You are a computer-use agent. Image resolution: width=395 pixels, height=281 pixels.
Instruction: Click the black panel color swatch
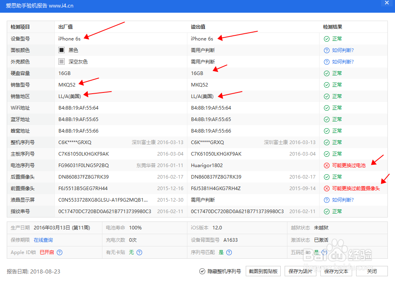(62, 50)
